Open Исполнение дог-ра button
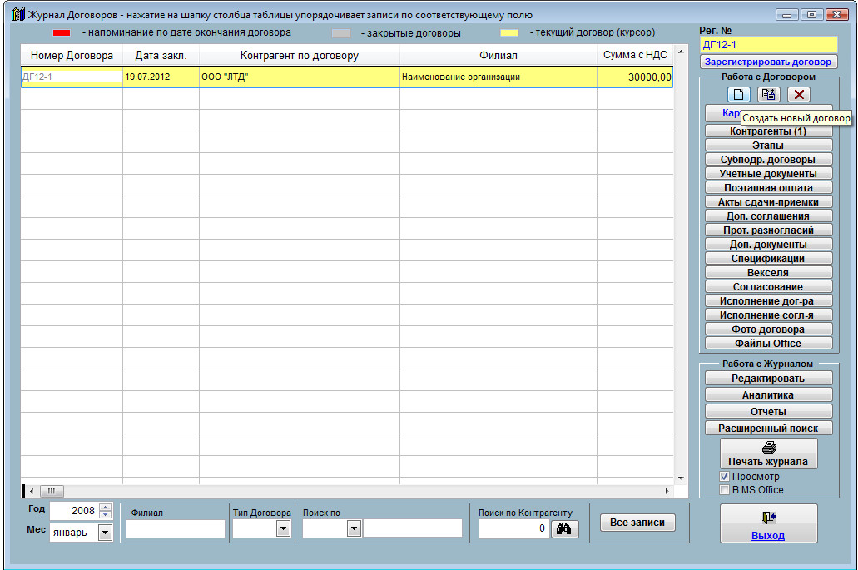The height and width of the screenshot is (570, 858). [x=768, y=301]
